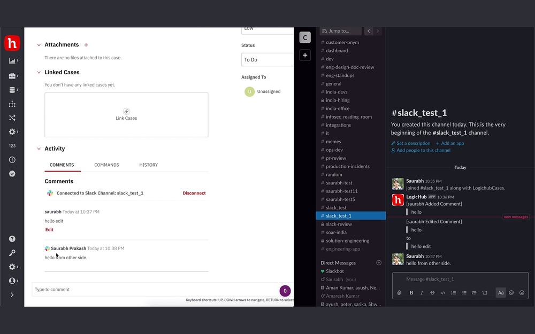This screenshot has height=334, width=535.
Task: Add a Slack workspace with plus button
Action: (x=305, y=55)
